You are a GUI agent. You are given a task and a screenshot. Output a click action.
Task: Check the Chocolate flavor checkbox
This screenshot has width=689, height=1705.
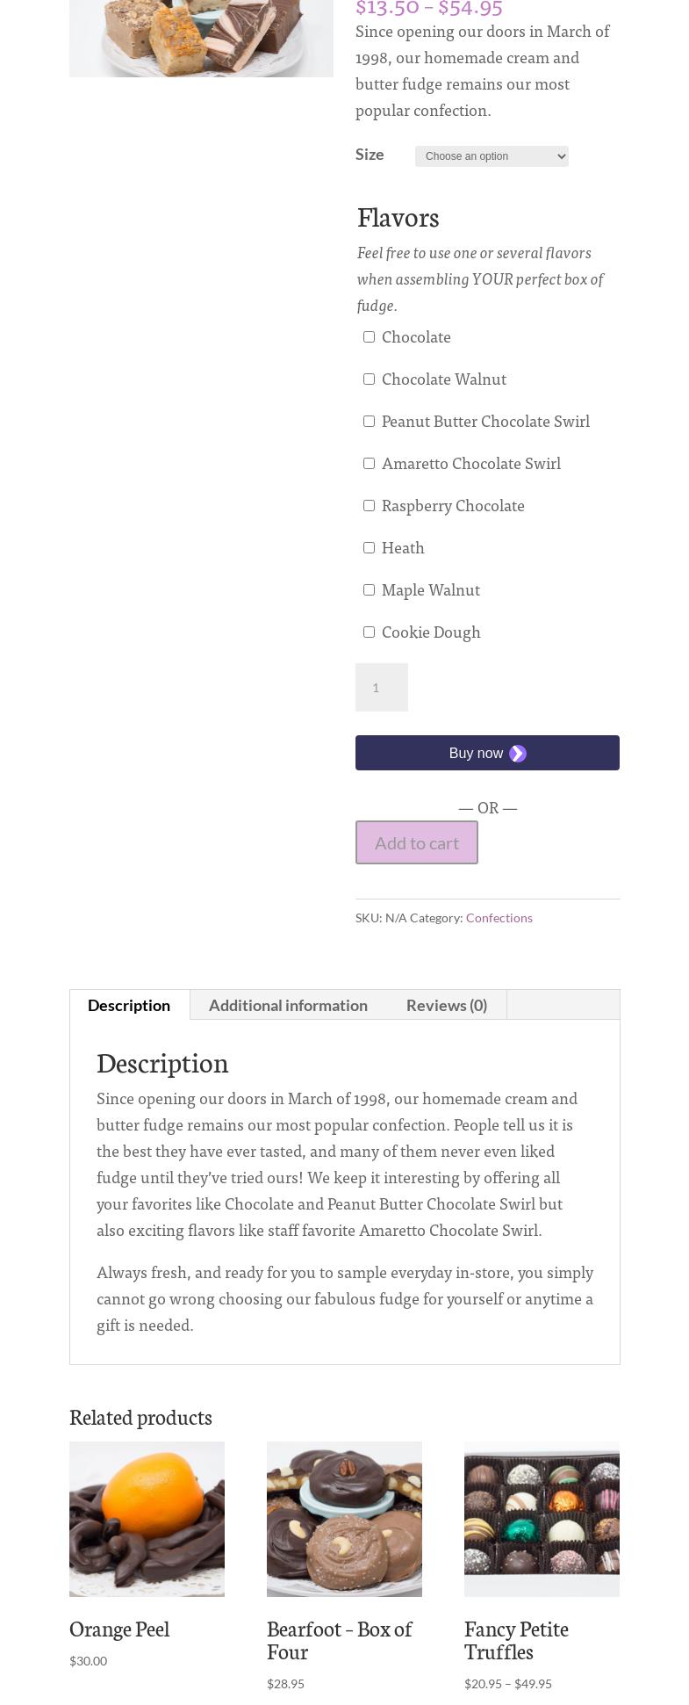[369, 337]
